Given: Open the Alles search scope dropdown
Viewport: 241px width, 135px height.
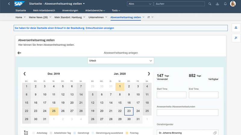Looking at the screenshot, I should 140,4.
